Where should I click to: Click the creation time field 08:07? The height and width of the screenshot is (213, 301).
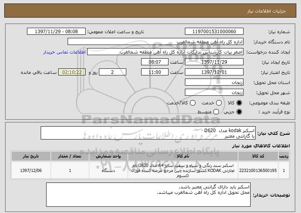point(155,62)
